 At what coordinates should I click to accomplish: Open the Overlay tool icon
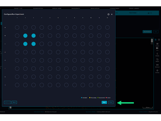(x=157, y=71)
